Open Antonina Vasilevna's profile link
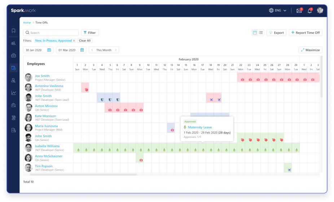The width and height of the screenshot is (334, 202). pyautogui.click(x=49, y=86)
